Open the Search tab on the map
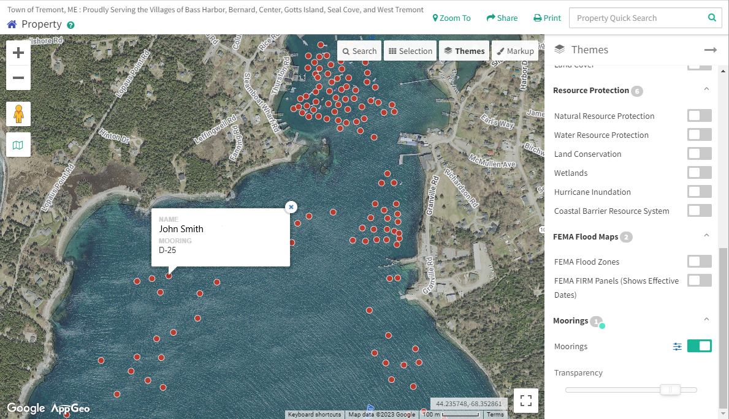729x419 pixels. point(359,51)
